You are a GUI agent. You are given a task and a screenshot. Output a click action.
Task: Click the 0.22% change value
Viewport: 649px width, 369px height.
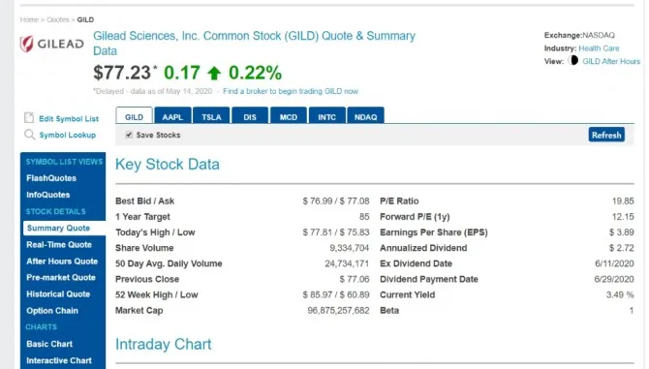point(255,73)
